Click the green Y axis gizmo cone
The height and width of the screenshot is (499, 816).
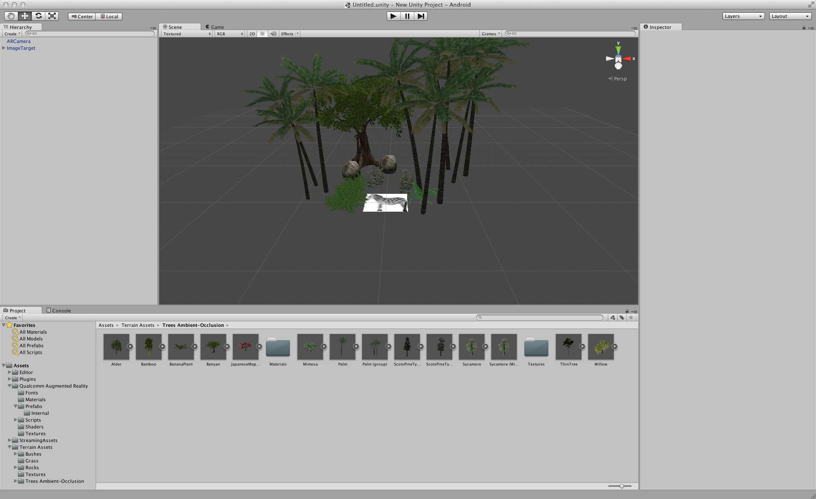(x=618, y=49)
